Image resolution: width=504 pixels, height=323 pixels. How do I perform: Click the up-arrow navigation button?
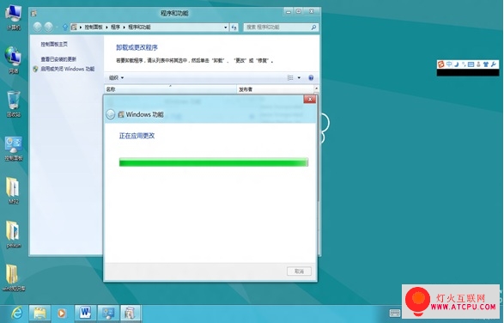point(65,27)
